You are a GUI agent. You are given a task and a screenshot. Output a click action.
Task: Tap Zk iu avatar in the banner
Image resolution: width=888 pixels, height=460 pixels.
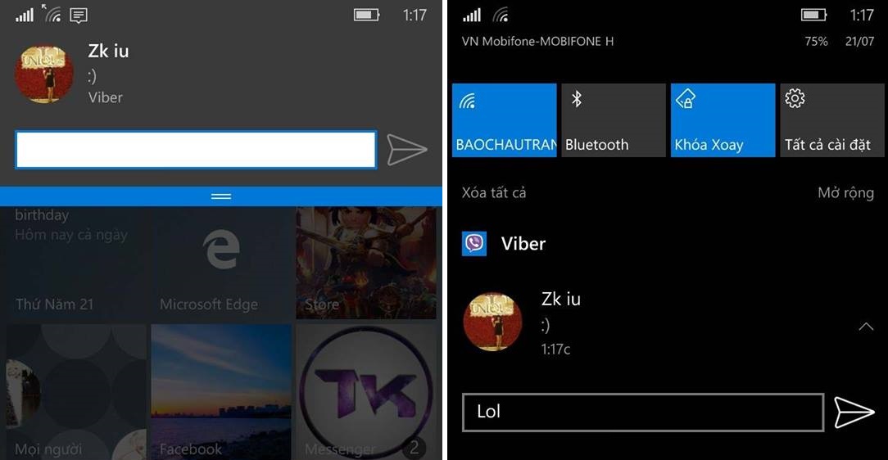[43, 74]
